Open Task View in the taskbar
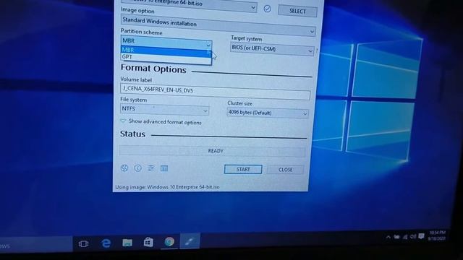The width and height of the screenshot is (463, 260). 84,244
